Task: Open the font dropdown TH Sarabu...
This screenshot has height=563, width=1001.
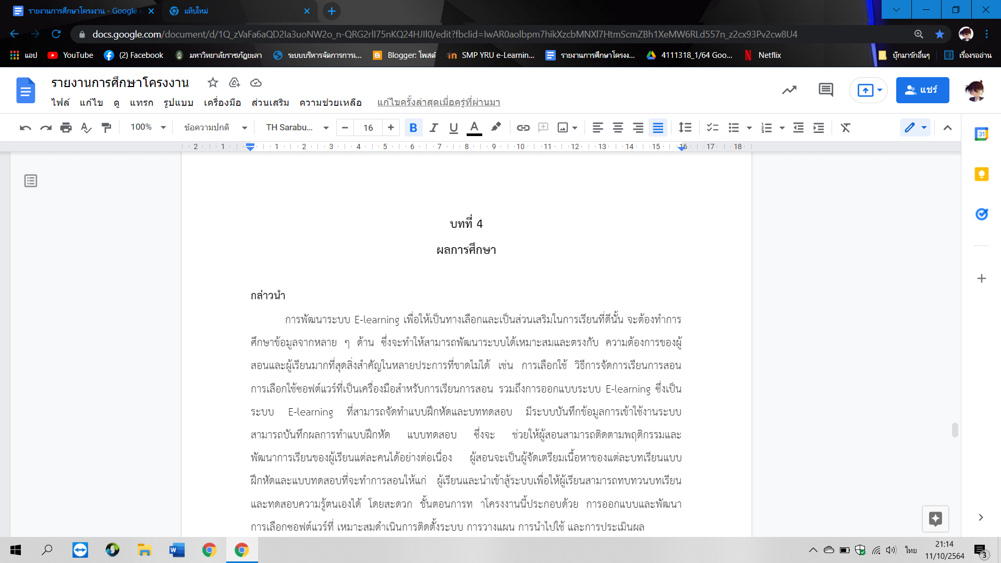Action: click(297, 127)
